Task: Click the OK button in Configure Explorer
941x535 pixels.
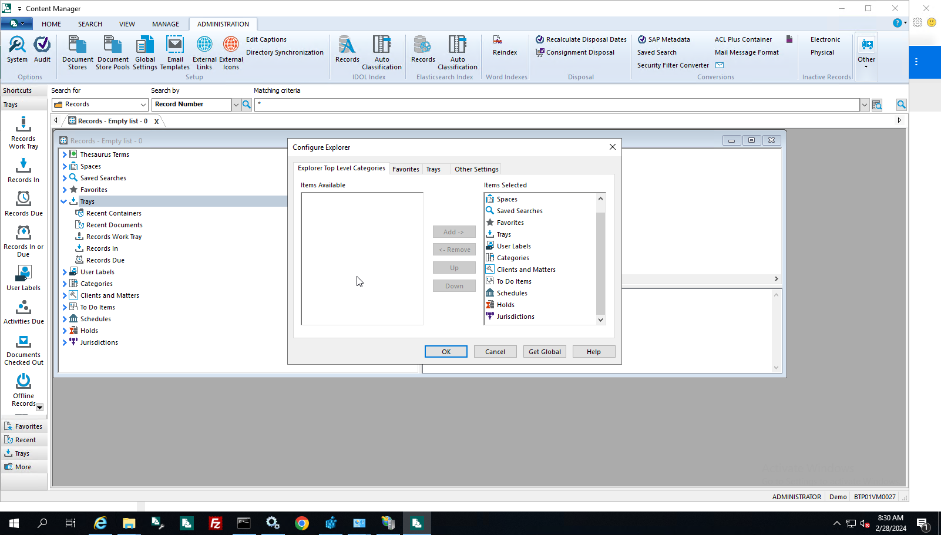Action: coord(446,352)
